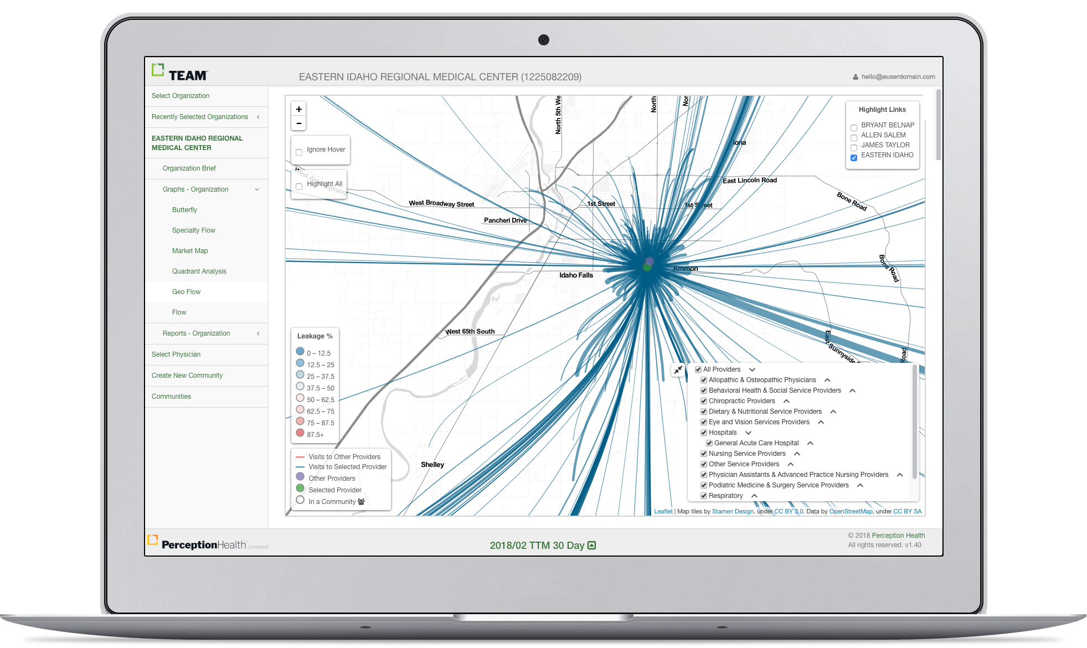Check the ALLEN SALEM highlight link
This screenshot has width=1087, height=648.
[854, 138]
